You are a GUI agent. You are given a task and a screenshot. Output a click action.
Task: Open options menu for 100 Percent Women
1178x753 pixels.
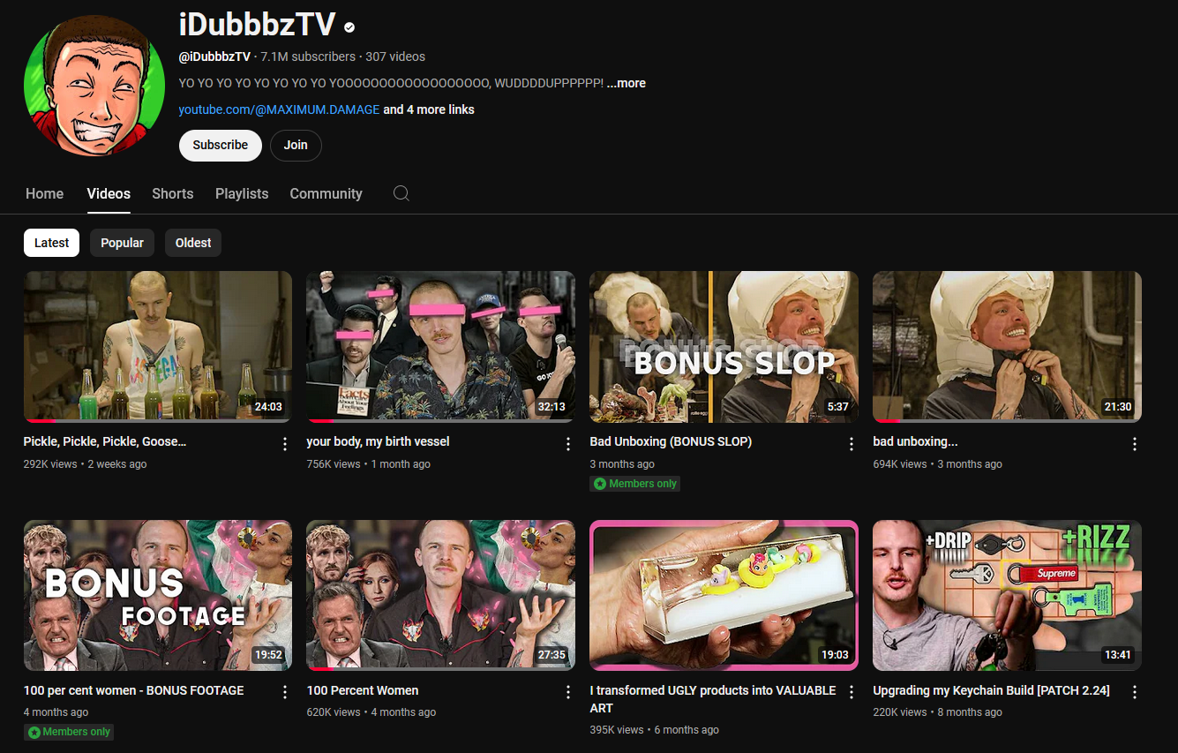[568, 693]
